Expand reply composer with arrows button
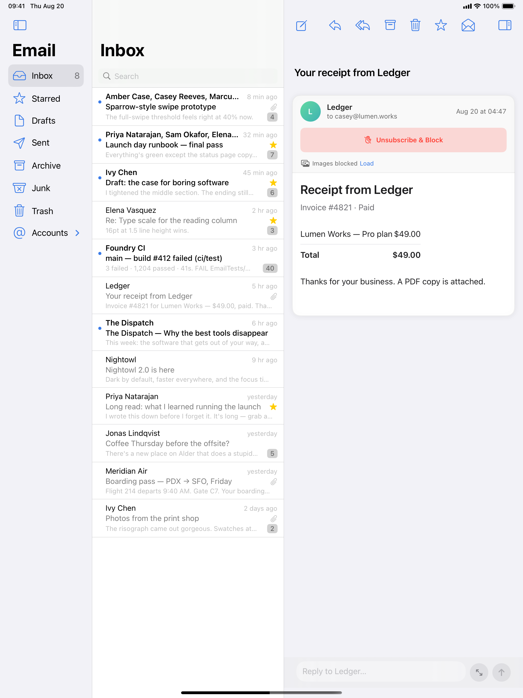This screenshot has height=698, width=523. 479,672
